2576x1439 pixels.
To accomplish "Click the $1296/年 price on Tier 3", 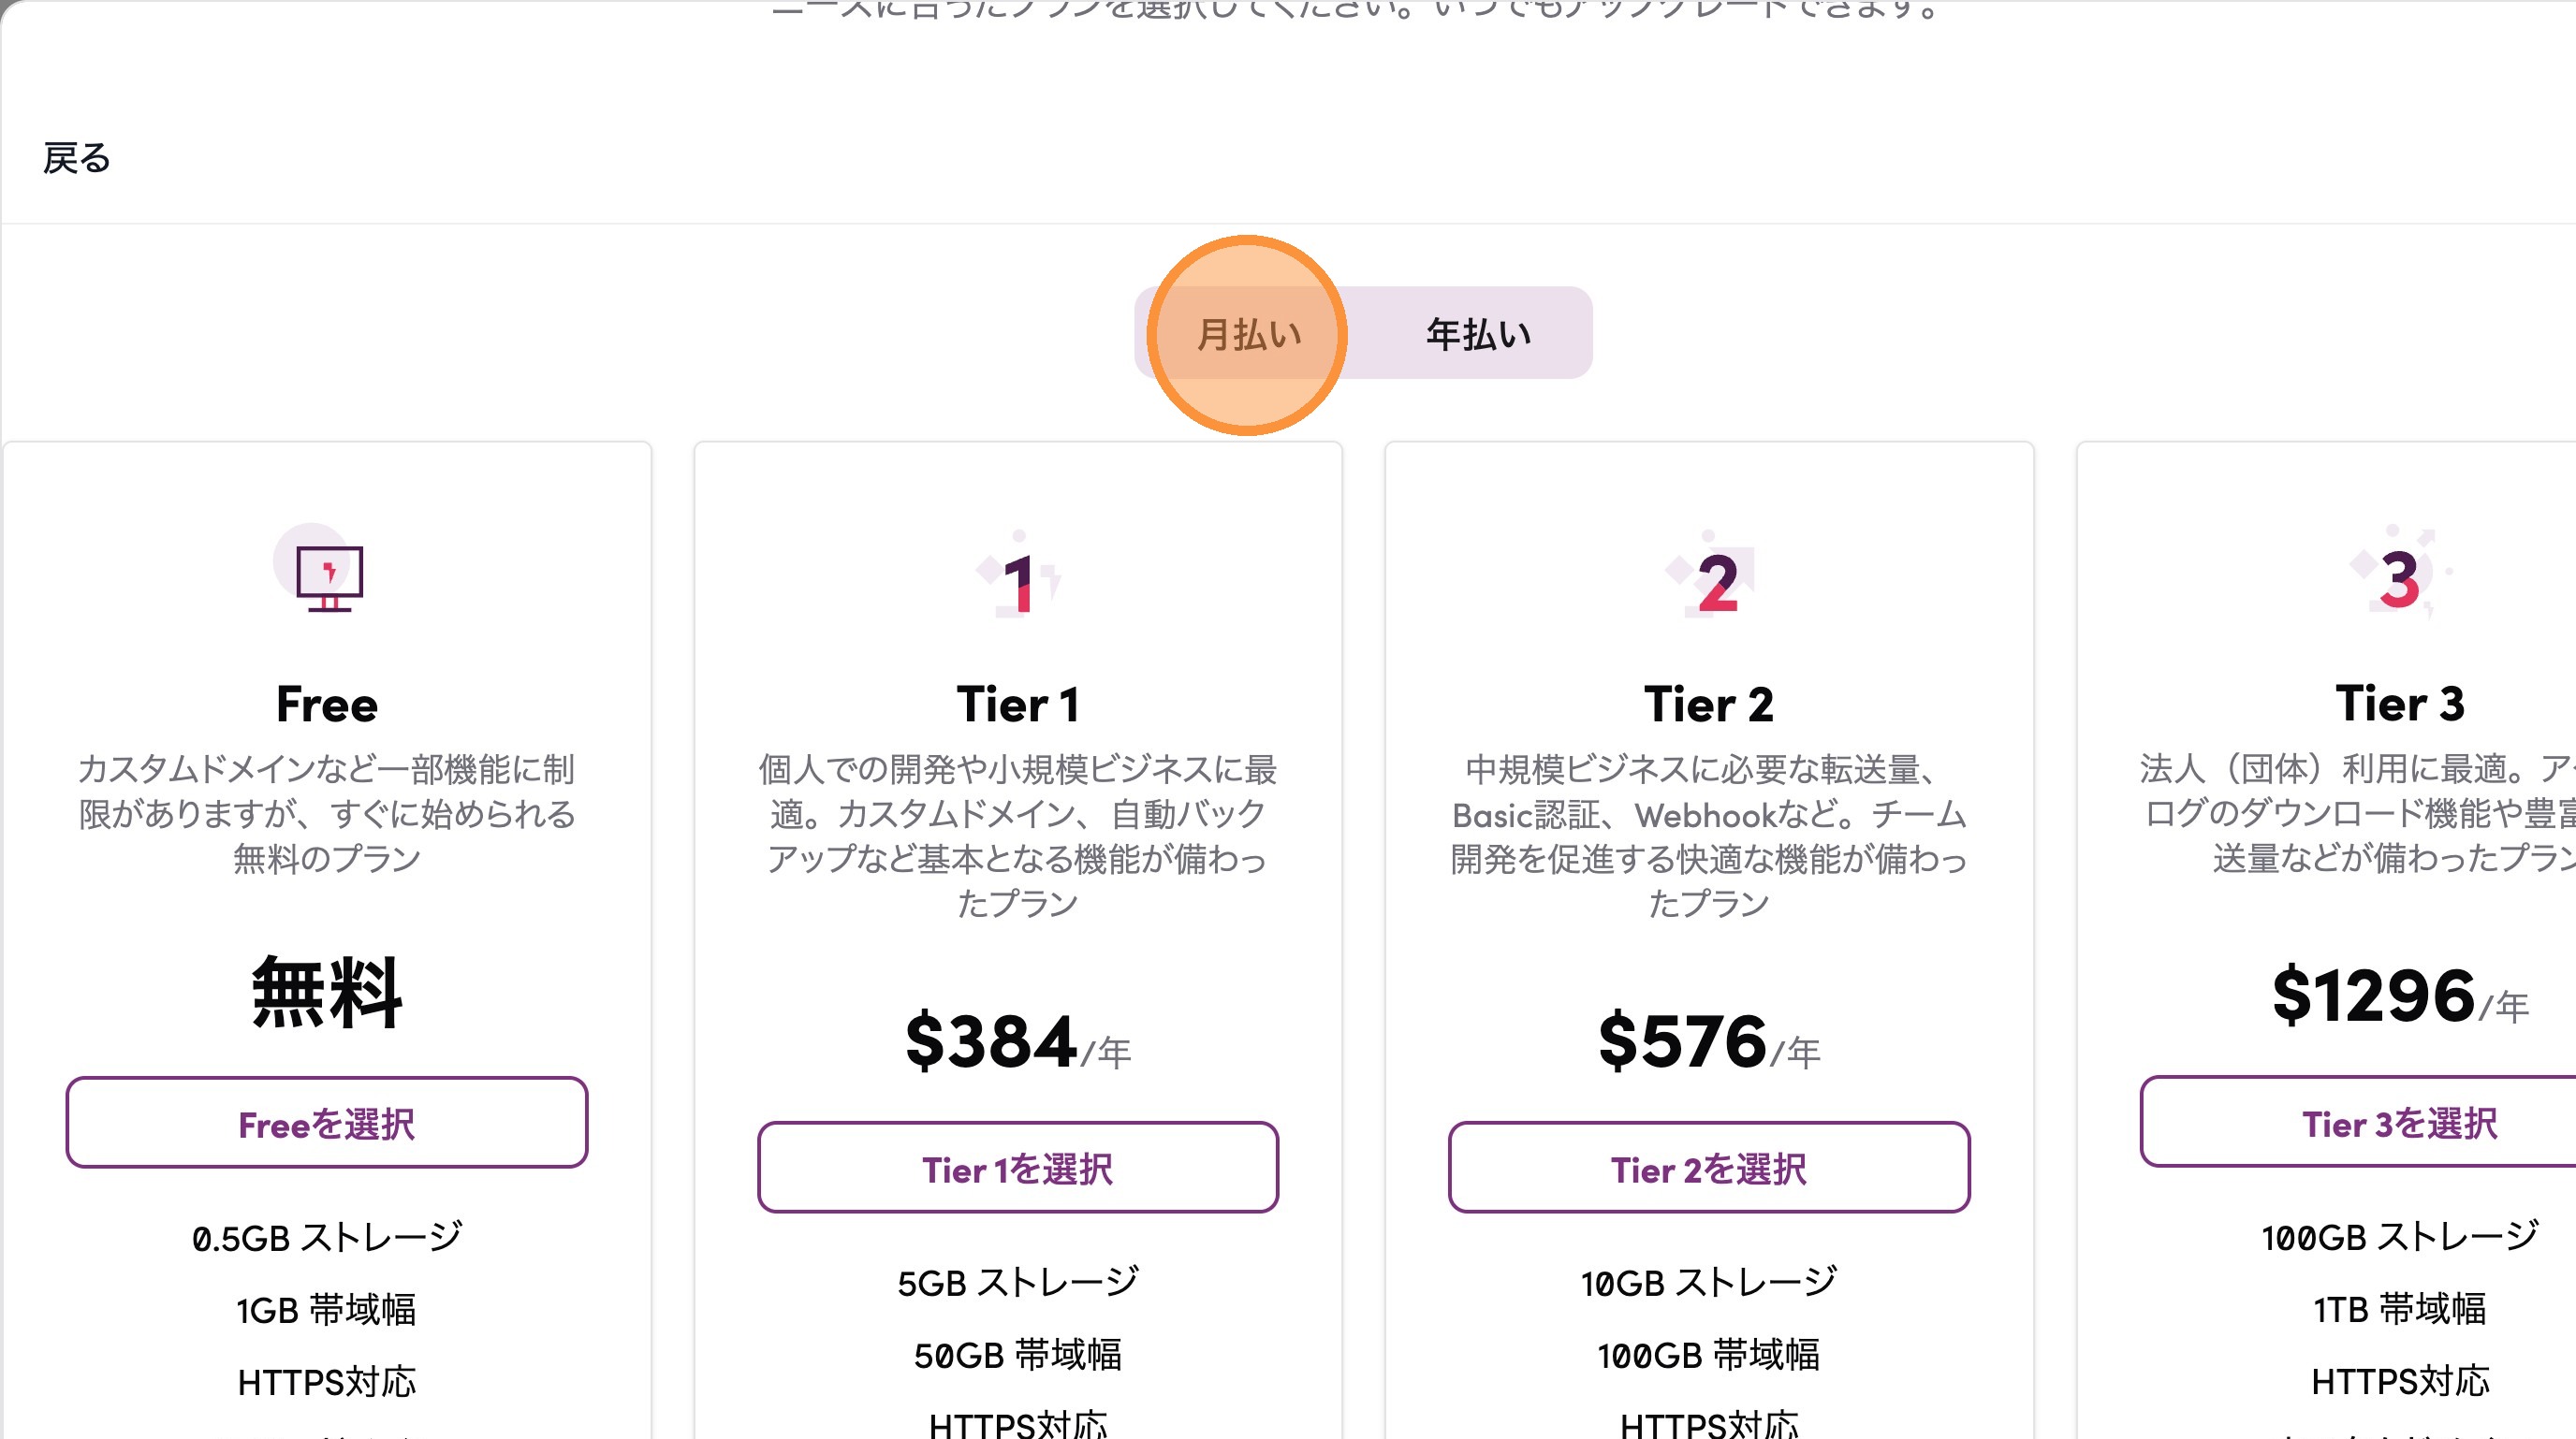I will click(2398, 997).
